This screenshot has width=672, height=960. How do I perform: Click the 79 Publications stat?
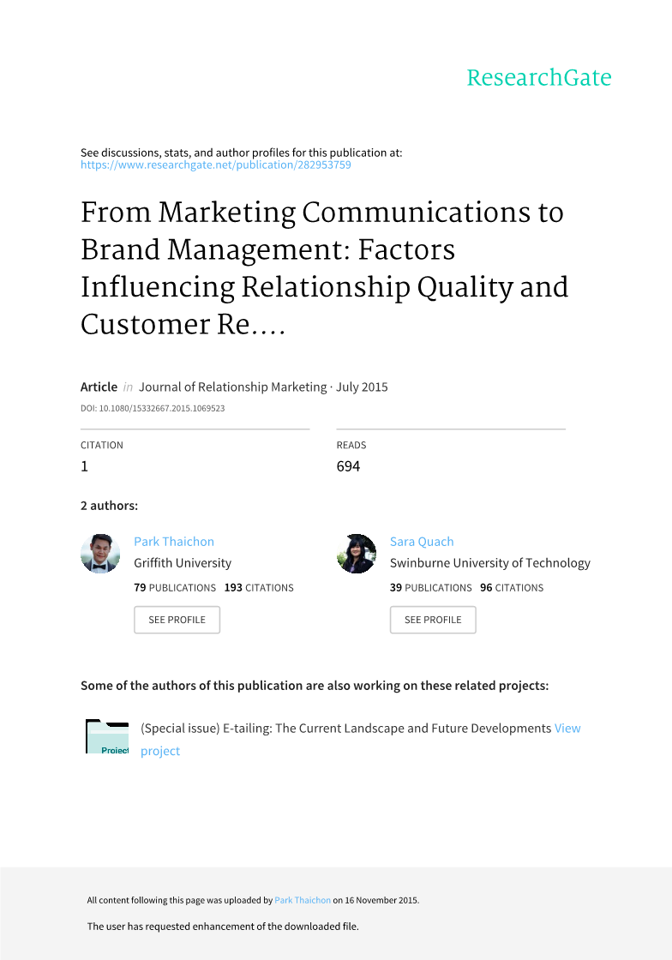tap(175, 588)
